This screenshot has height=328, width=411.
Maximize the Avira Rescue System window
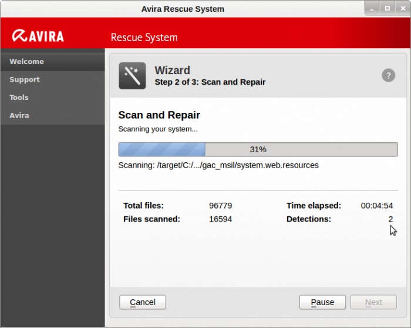tap(387, 8)
